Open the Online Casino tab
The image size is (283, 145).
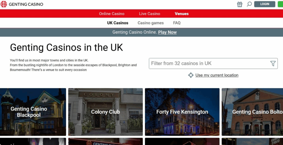[112, 14]
